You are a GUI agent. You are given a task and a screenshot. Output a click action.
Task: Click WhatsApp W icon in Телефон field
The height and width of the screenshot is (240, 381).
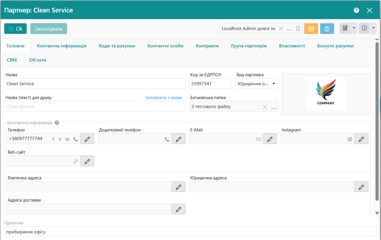pos(67,139)
